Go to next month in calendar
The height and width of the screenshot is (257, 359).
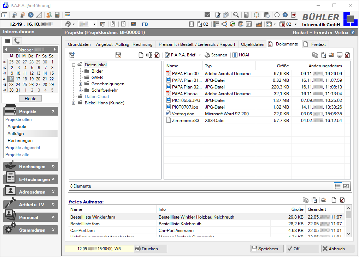coord(55,49)
